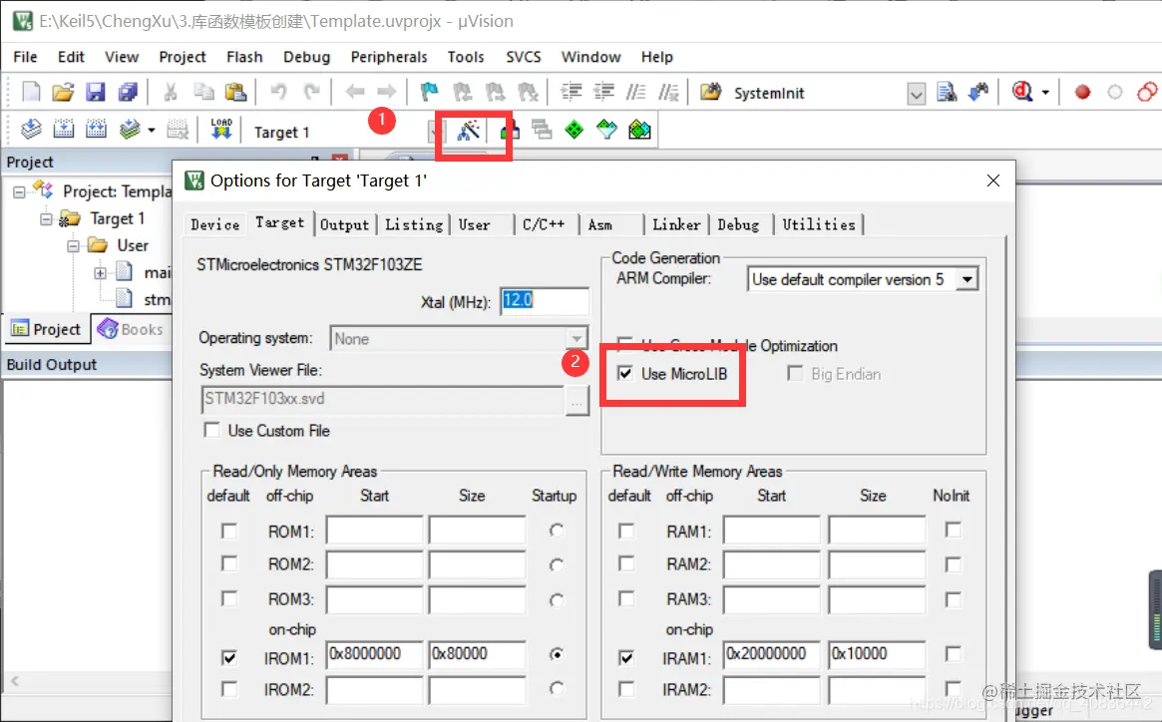Check the Use Custom File box

211,430
